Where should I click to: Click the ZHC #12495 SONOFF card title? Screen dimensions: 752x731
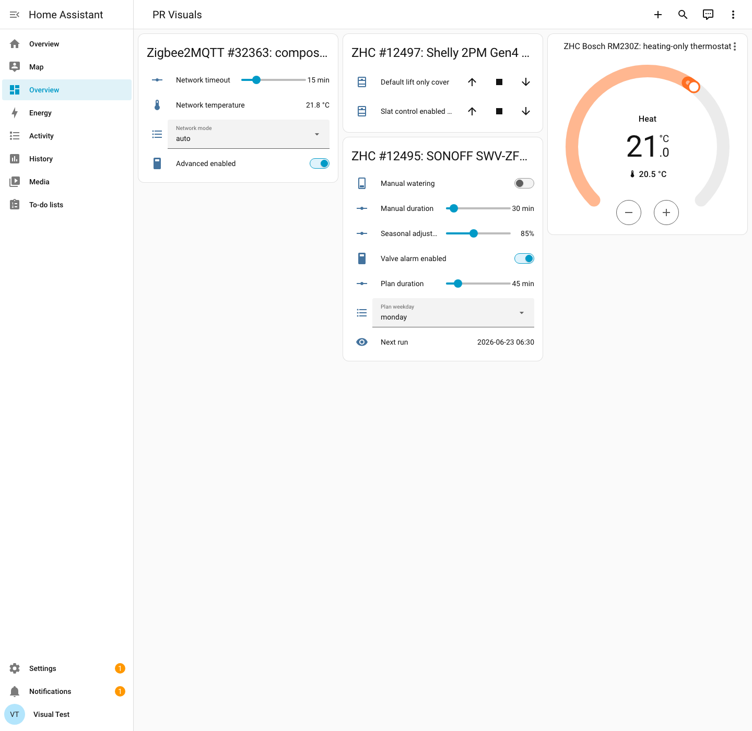440,156
